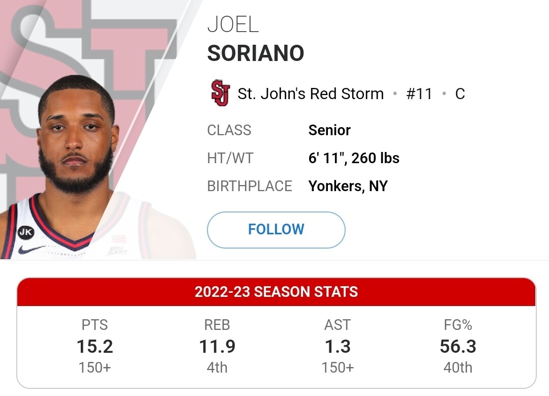Open the St. John's Red Storm team link
Image resolution: width=549 pixels, height=396 pixels.
tap(311, 94)
